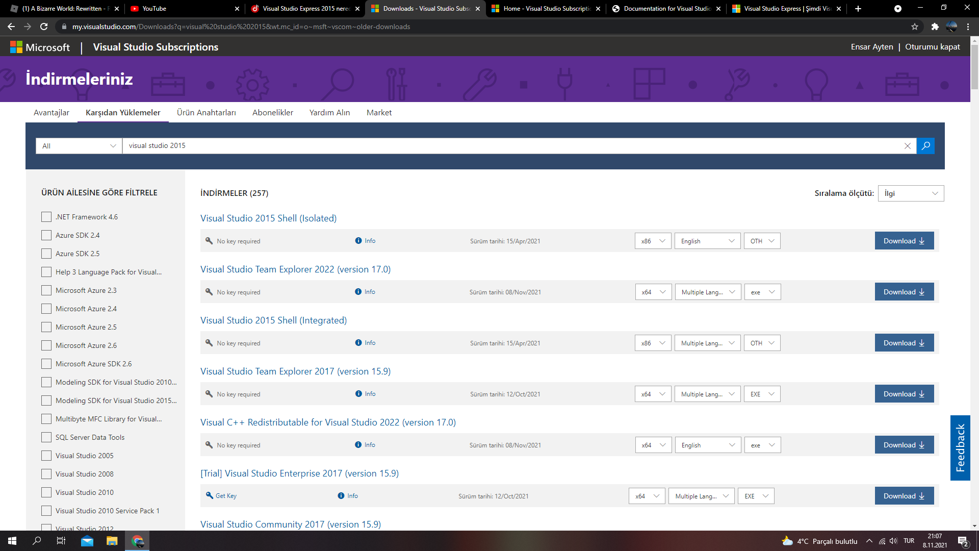Switch to the Ürün Anahtarları tab
The height and width of the screenshot is (551, 979).
[206, 112]
